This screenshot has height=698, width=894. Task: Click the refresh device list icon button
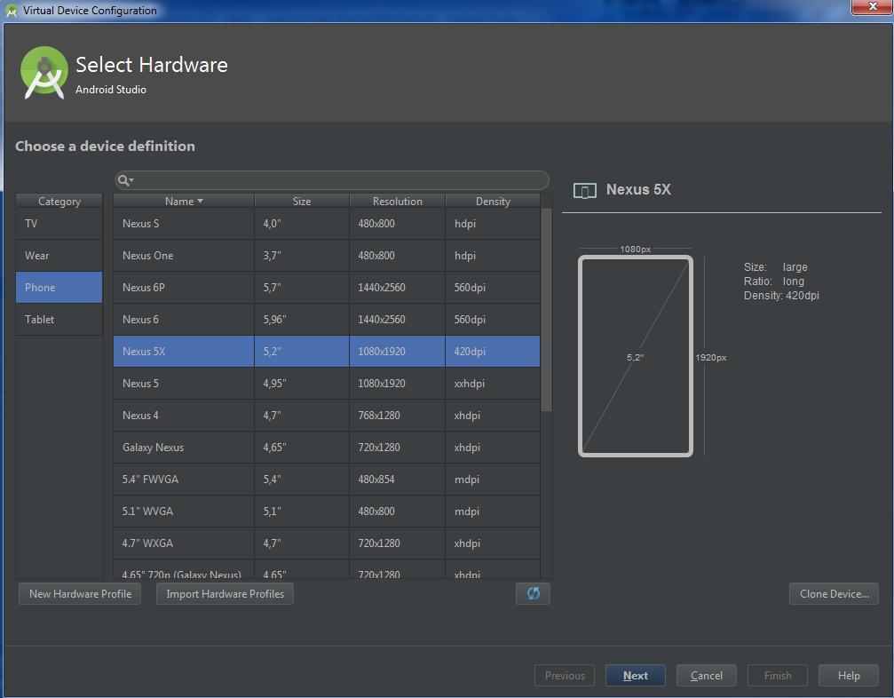pos(533,593)
